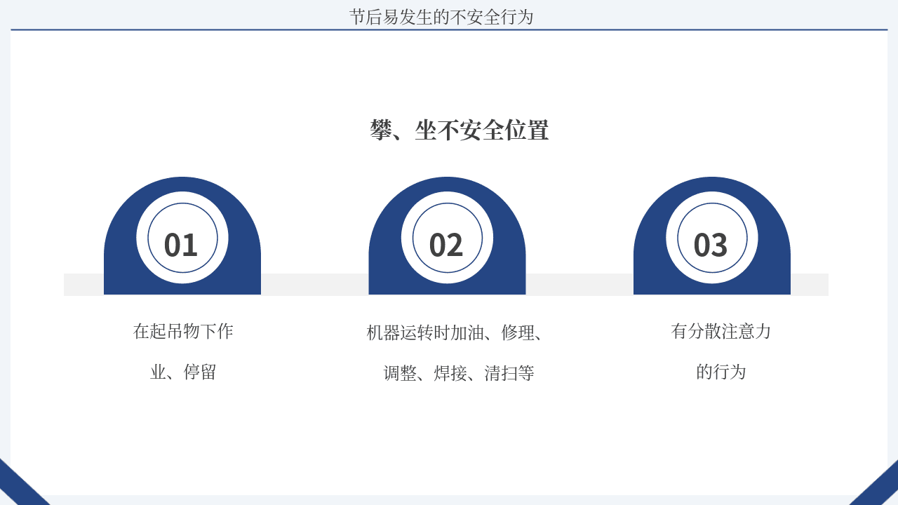898x505 pixels.
Task: Click the text 机器运转时加油、修理、
Action: [x=455, y=332]
